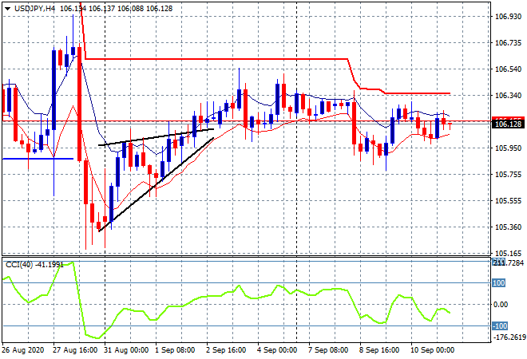Click the CCI 100 level label
Image resolution: width=527 pixels, height=359 pixels.
(x=498, y=282)
